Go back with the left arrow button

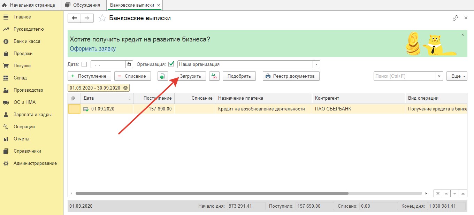74,18
